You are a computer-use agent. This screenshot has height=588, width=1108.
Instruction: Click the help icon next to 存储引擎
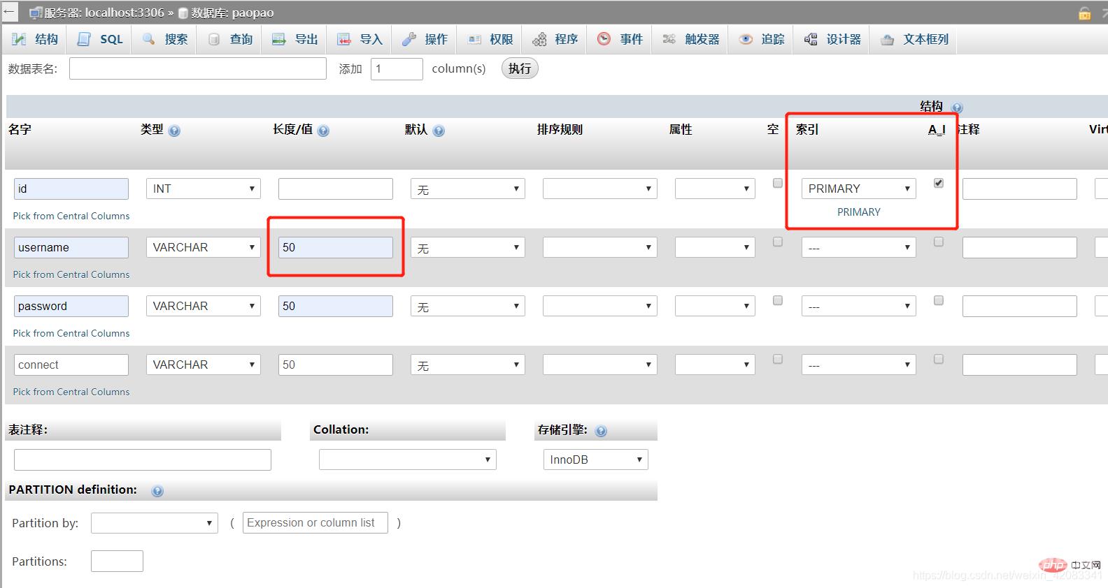601,431
